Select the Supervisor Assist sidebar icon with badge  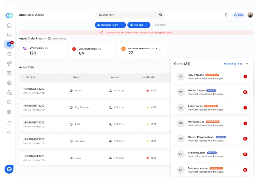[x=9, y=44]
